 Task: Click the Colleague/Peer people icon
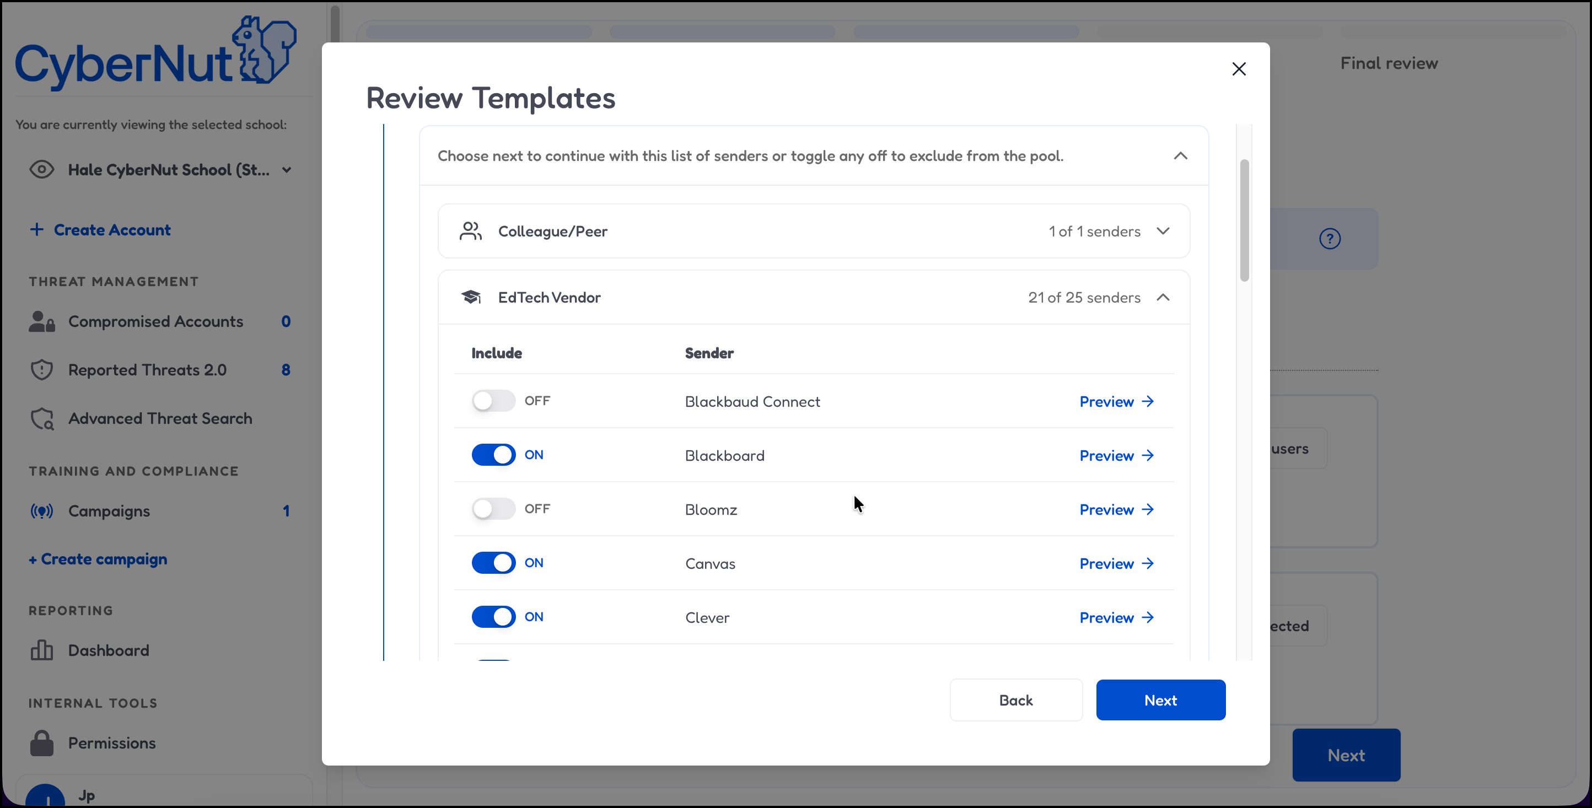(471, 231)
